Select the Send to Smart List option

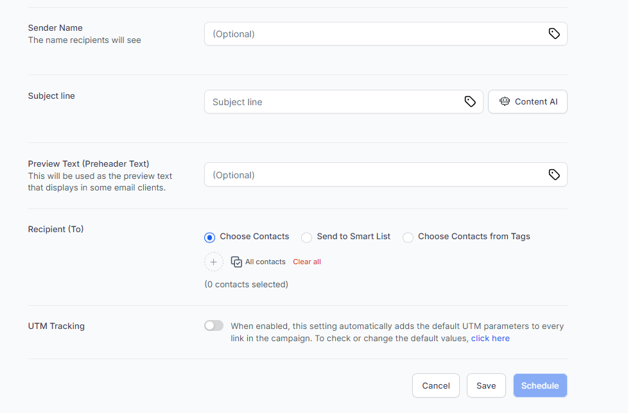click(x=306, y=237)
